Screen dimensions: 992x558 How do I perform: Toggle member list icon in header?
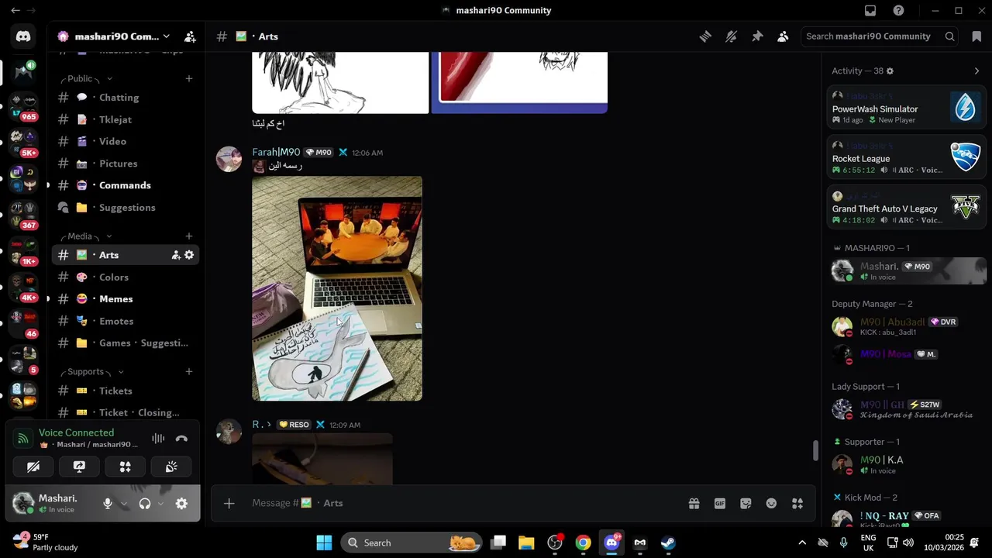(783, 36)
